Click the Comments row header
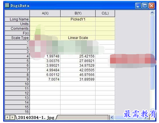Image resolution: width=159 pixels, height=123 pixels. [17, 29]
